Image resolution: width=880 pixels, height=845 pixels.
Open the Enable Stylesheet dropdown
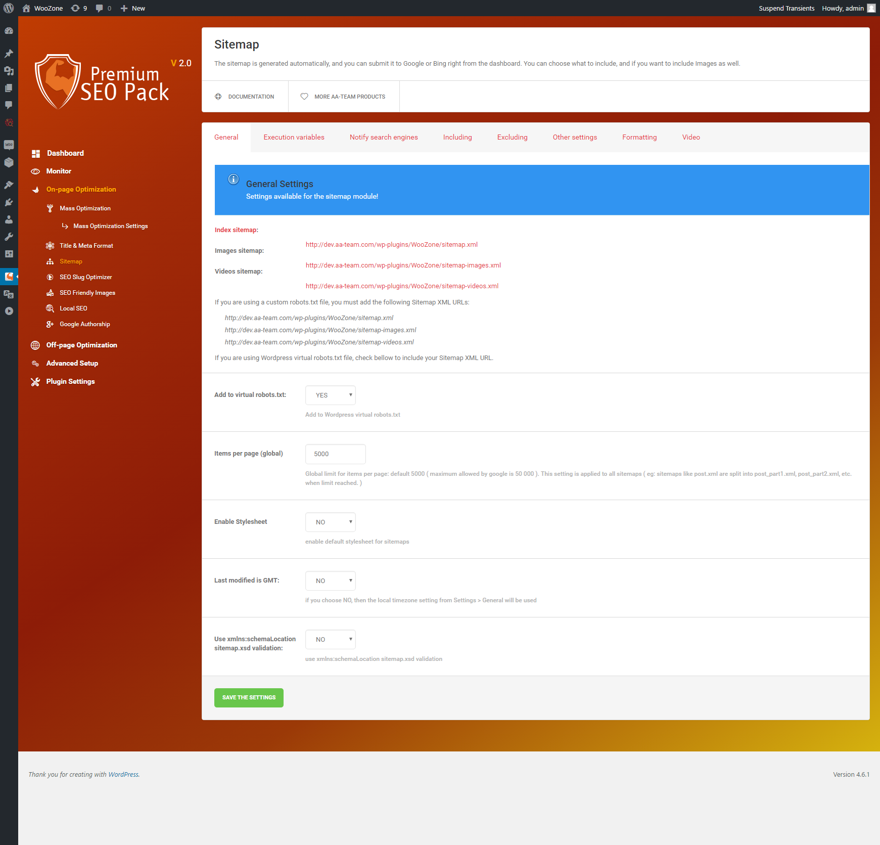(330, 522)
